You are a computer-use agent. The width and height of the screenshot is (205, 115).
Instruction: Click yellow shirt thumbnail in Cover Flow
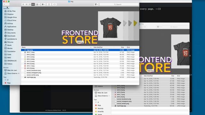coord(135,23)
